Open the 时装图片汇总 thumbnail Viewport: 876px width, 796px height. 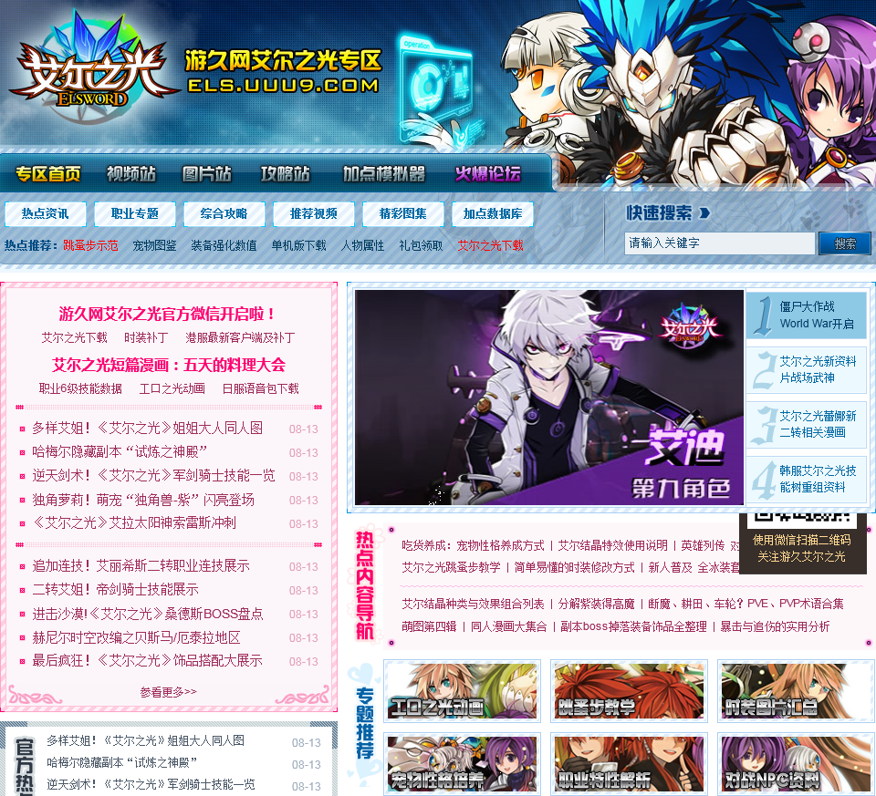point(796,691)
